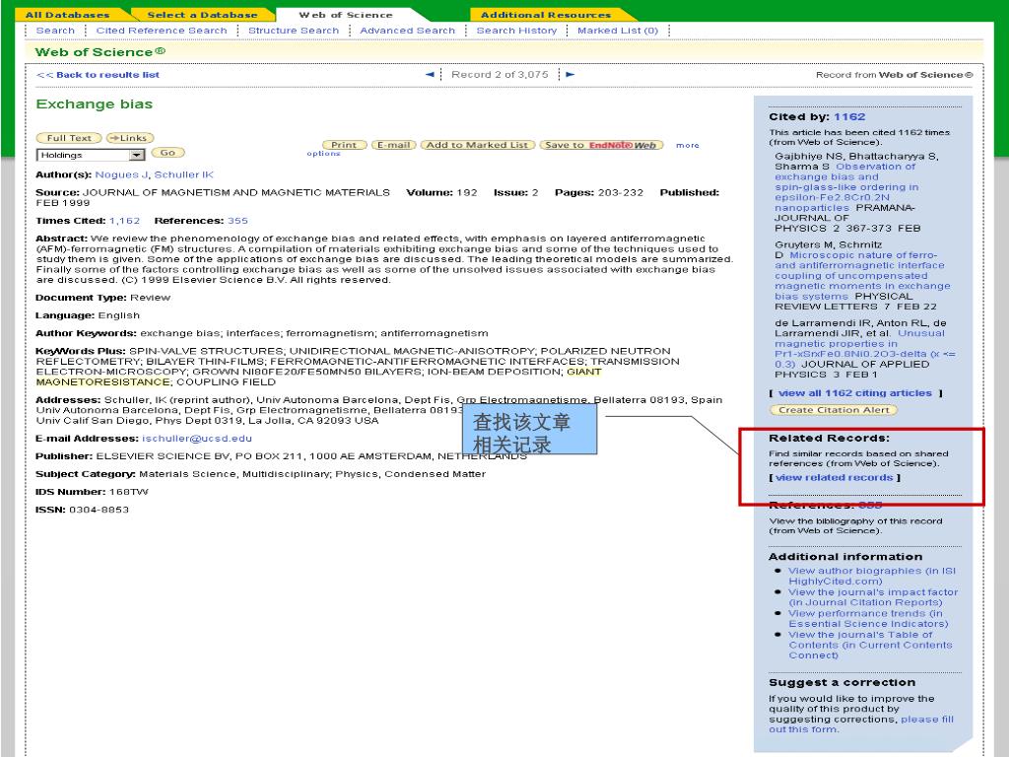Open Observation of exchange bias citing article
This screenshot has width=1009, height=757.
coord(846,186)
